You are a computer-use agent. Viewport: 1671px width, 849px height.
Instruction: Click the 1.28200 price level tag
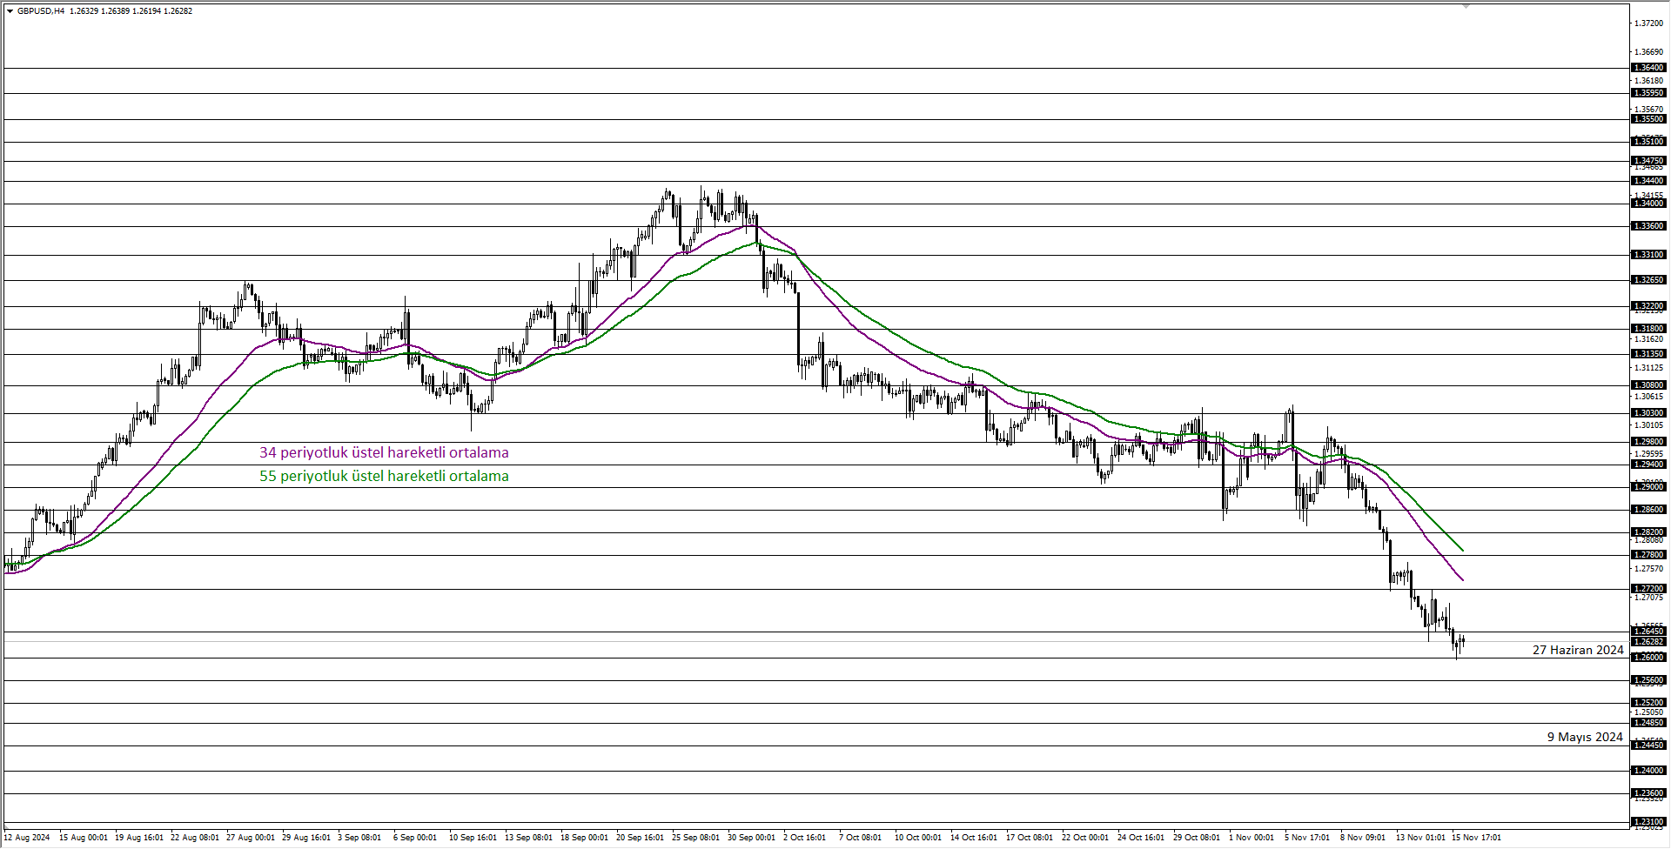pos(1648,532)
